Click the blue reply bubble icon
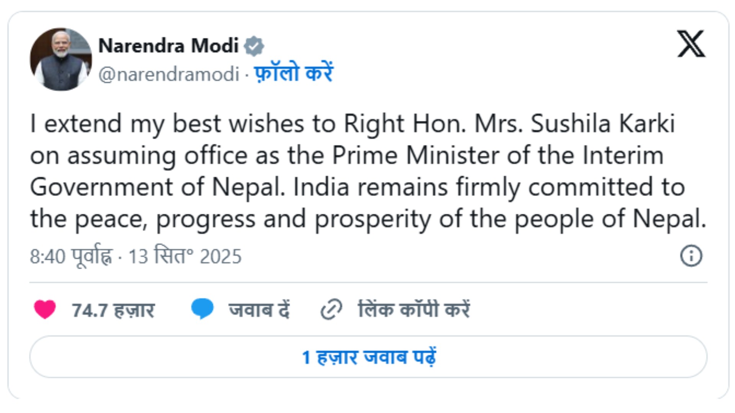This screenshot has width=735, height=413. [202, 309]
